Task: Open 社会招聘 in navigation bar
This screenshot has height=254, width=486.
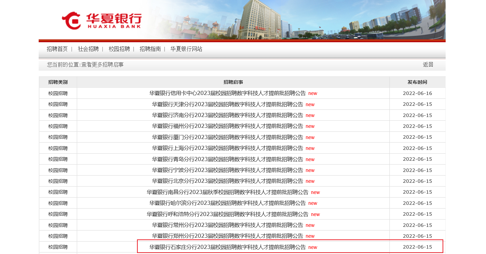Action: 88,49
